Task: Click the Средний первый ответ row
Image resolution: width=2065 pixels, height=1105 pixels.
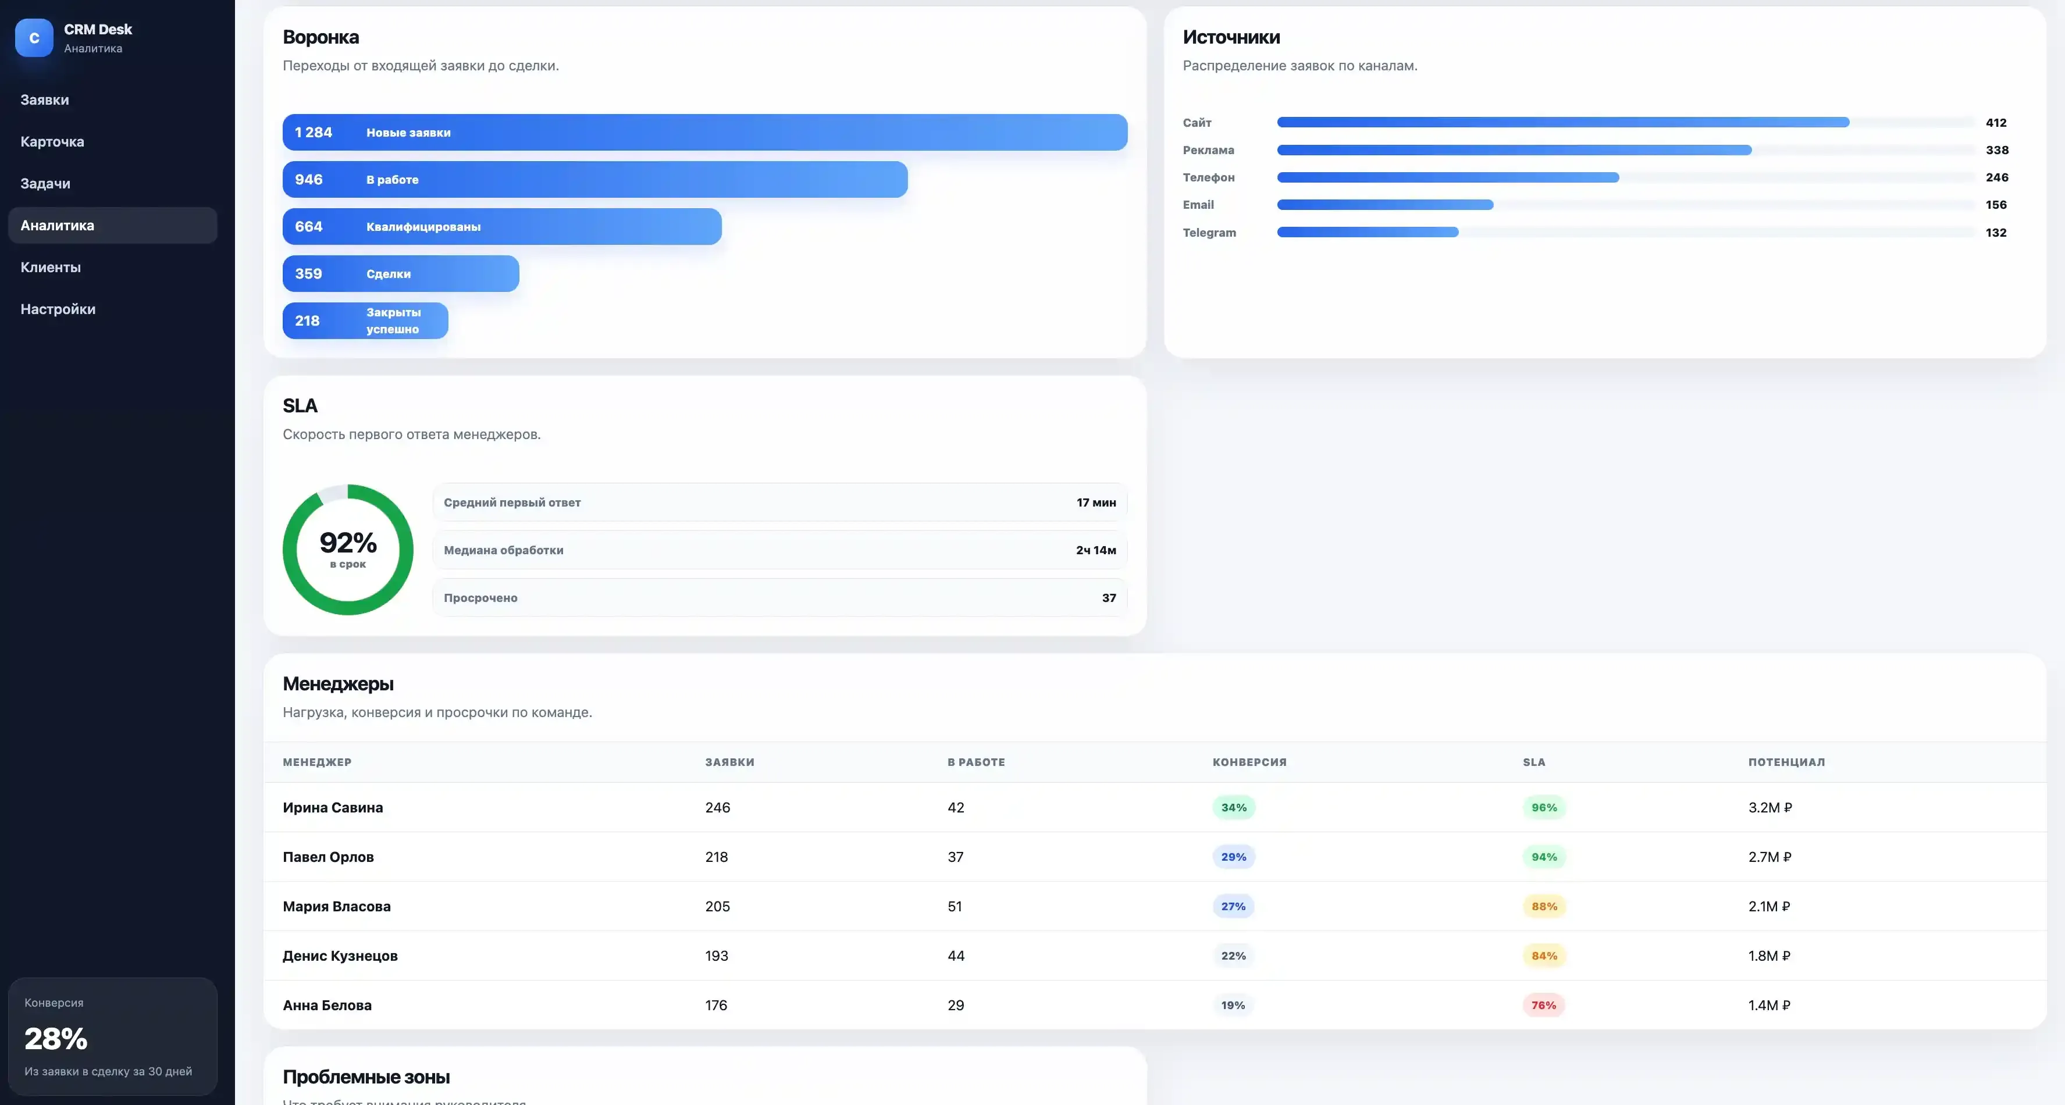Action: [780, 502]
